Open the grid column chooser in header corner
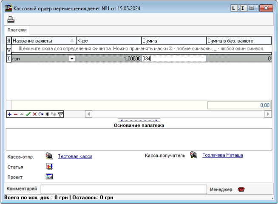This screenshot has height=204, width=278. tap(9, 41)
